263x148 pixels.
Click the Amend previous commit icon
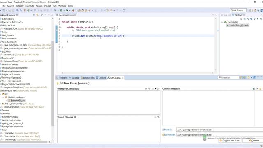tap(254, 89)
